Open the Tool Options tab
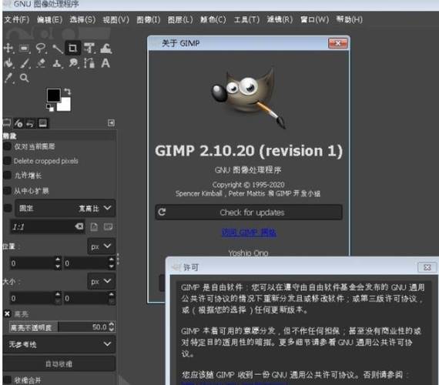Viewport: 439px width, 385px height. [6, 123]
